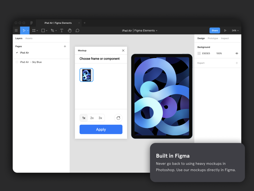Click the Background section label
Image resolution: width=254 pixels, height=191 pixels.
coord(204,47)
